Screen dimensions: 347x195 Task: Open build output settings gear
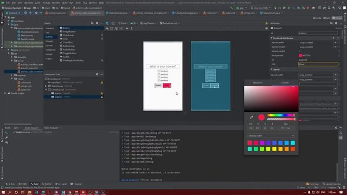(336, 128)
